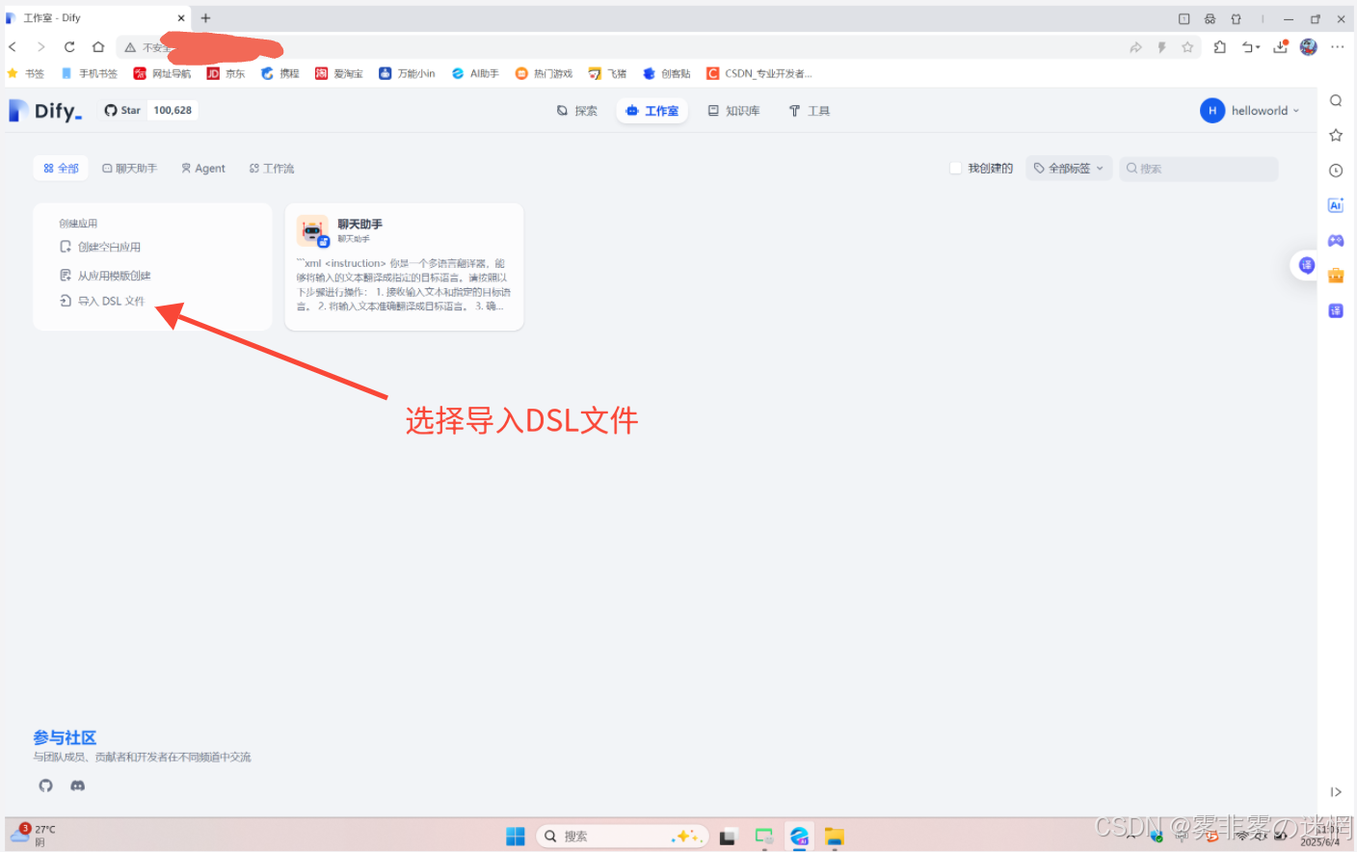Open the weather widget showing 27°C
Image resolution: width=1357 pixels, height=852 pixels.
(x=32, y=835)
